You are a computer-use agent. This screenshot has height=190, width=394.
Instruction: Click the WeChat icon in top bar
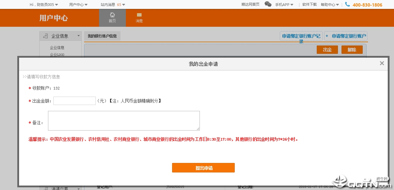(x=268, y=4)
